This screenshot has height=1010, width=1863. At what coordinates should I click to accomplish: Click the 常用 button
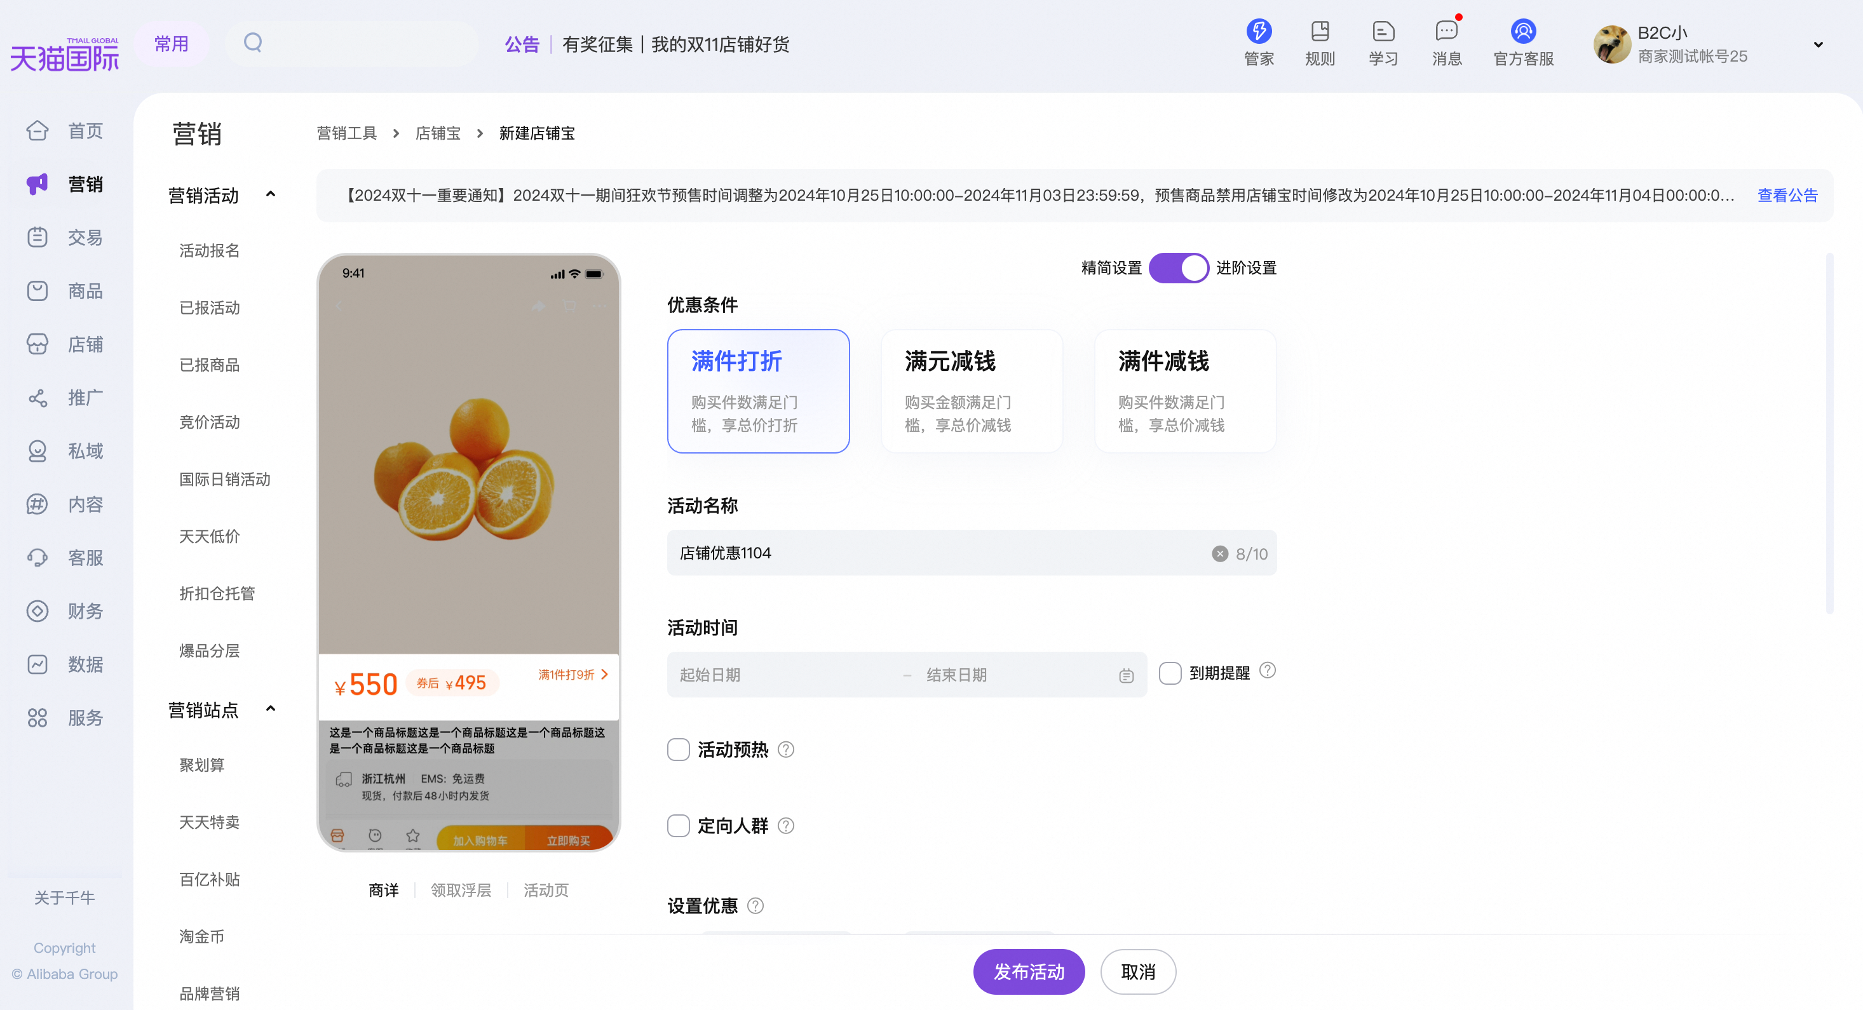(172, 44)
